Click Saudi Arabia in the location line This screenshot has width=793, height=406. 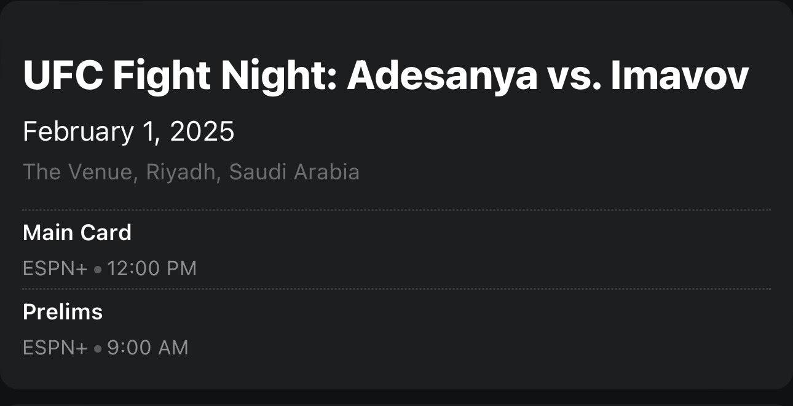click(x=294, y=172)
